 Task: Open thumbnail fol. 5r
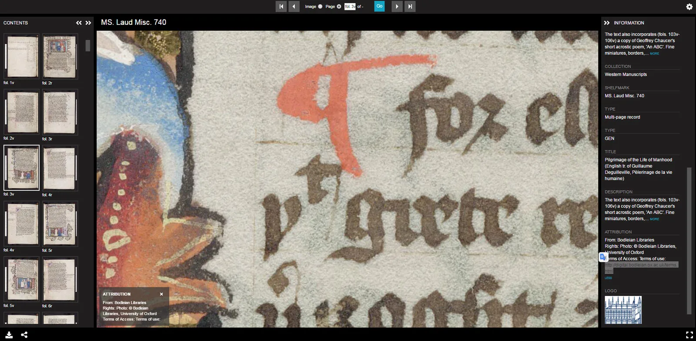tap(60, 224)
